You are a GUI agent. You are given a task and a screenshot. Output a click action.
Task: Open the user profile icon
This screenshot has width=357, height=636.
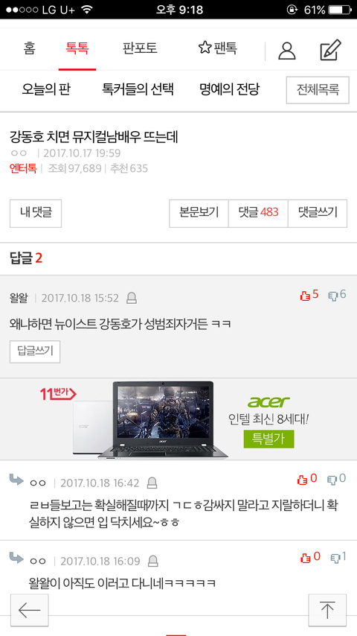tap(287, 51)
